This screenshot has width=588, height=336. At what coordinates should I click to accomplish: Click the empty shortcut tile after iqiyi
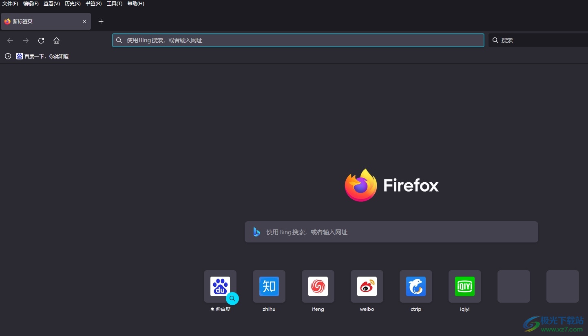click(x=514, y=286)
